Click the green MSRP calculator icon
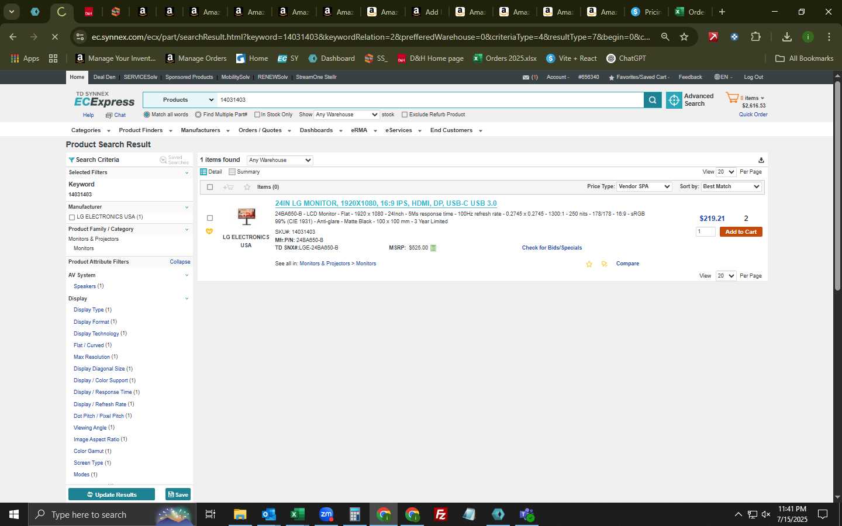The height and width of the screenshot is (526, 842). click(x=433, y=248)
